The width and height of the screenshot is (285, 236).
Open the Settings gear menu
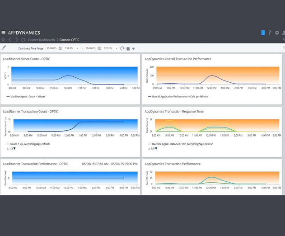tap(277, 33)
